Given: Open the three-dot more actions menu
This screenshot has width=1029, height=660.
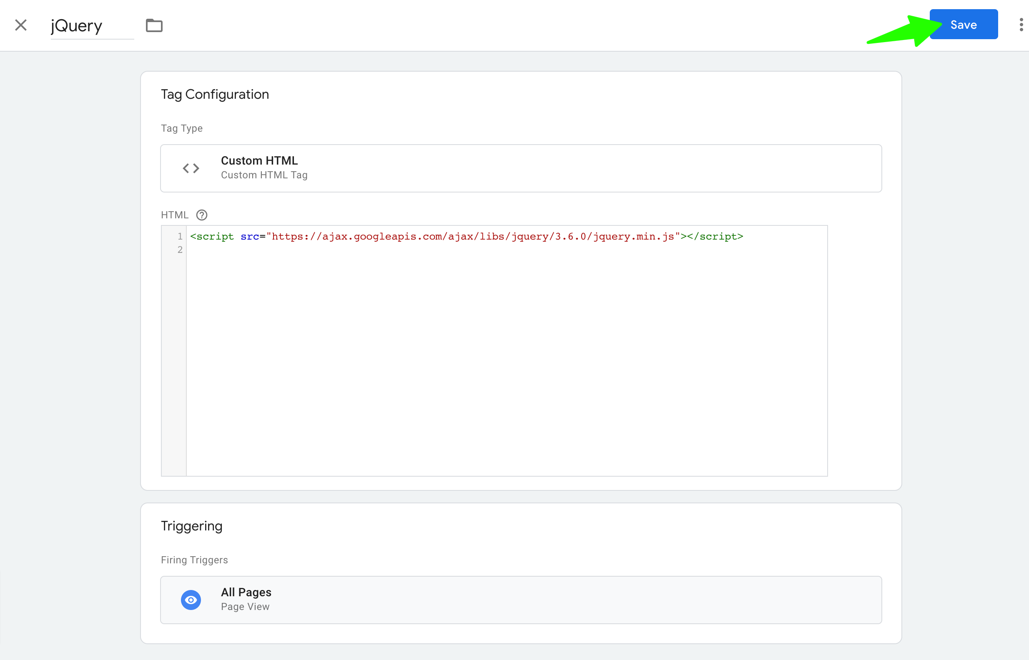Looking at the screenshot, I should pyautogui.click(x=1021, y=25).
